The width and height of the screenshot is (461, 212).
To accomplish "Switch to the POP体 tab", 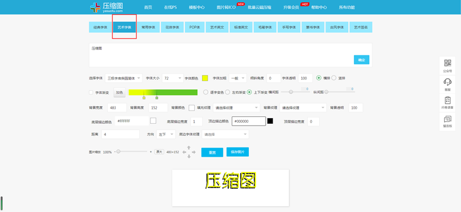I will (x=195, y=27).
